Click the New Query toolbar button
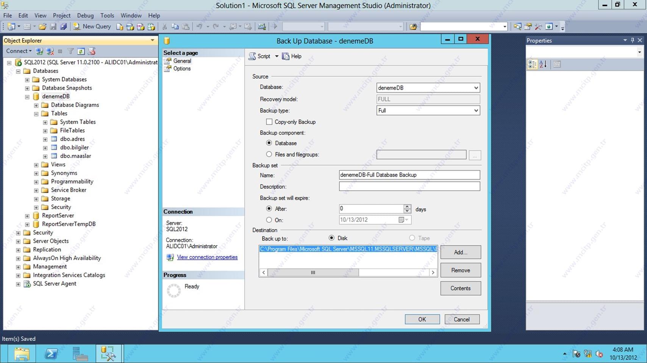Image resolution: width=647 pixels, height=363 pixels. [x=92, y=26]
